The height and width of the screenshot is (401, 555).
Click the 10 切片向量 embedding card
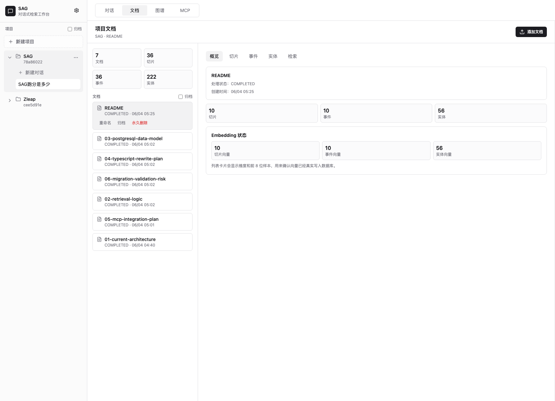coord(265,151)
